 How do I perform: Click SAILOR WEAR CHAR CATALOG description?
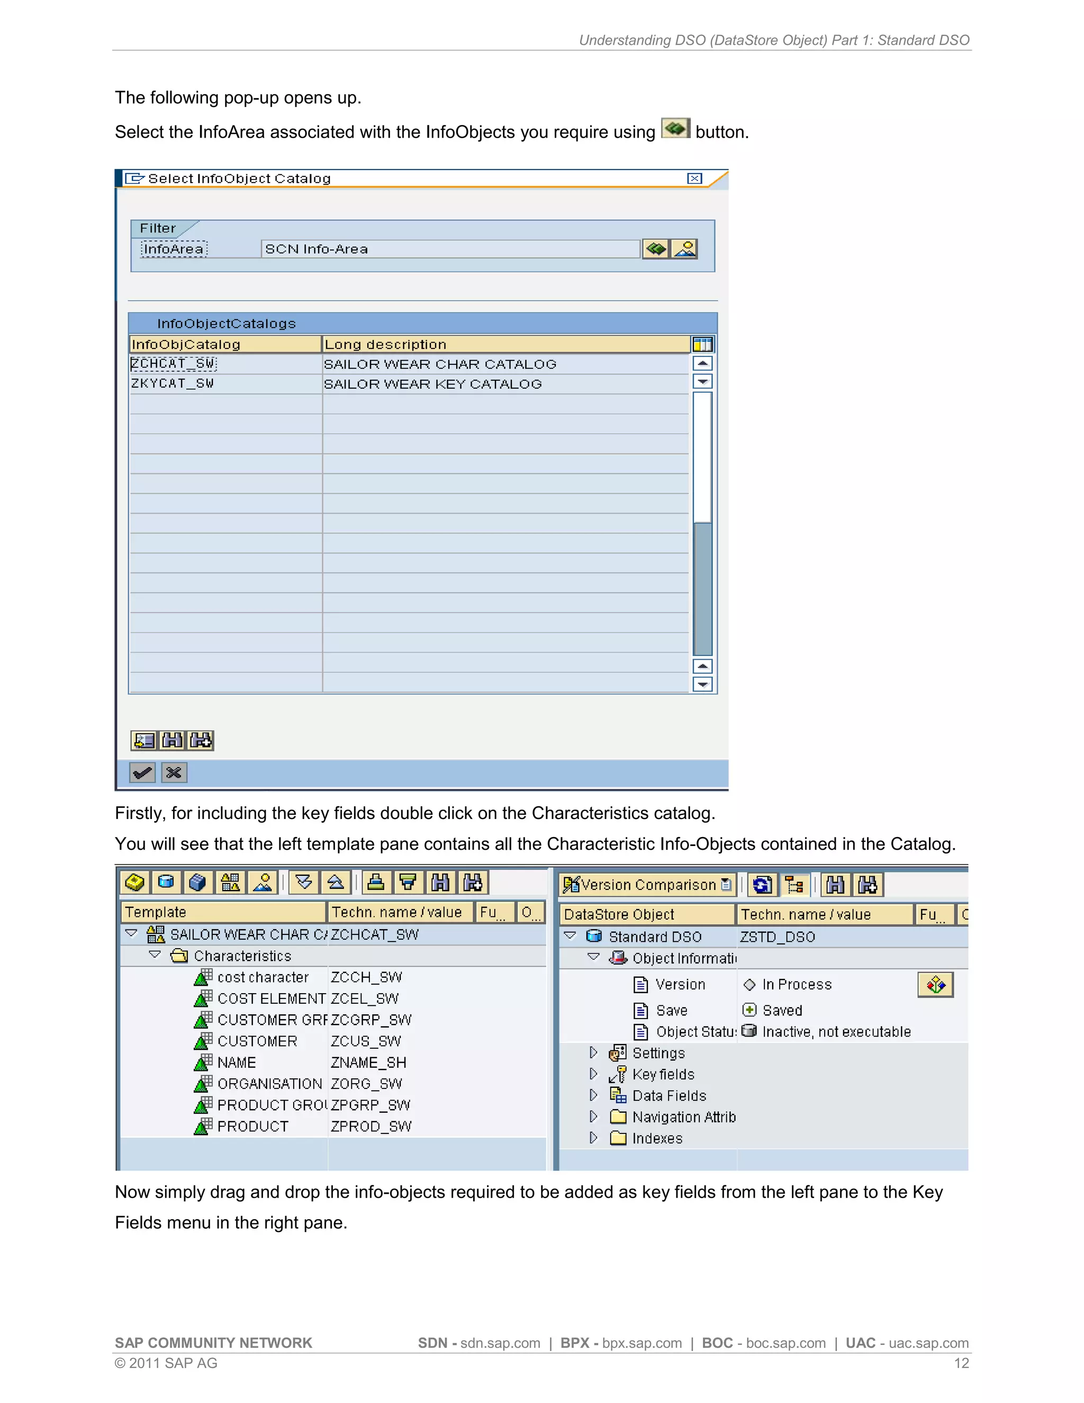click(440, 364)
